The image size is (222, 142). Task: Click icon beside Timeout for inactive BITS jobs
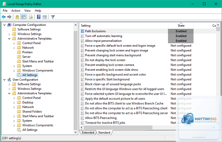82,123
